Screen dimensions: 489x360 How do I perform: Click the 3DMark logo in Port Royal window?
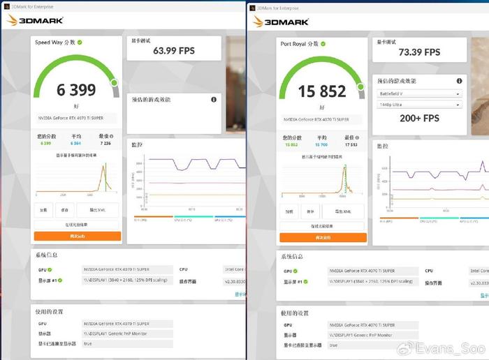click(x=280, y=22)
